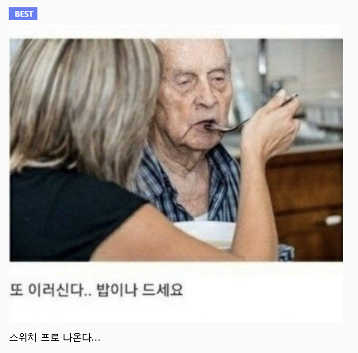This screenshot has height=353, width=358.
Task: Click the wooden cabinet drawer handle
Action: point(333,220)
